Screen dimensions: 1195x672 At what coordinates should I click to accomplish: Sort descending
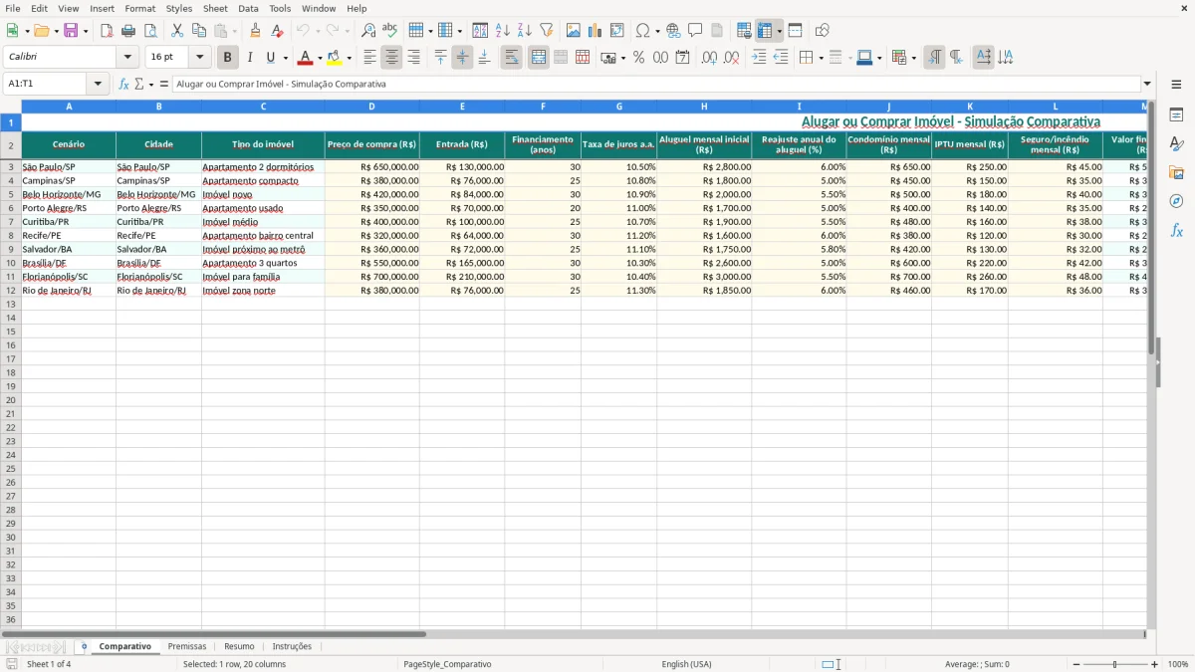(524, 31)
